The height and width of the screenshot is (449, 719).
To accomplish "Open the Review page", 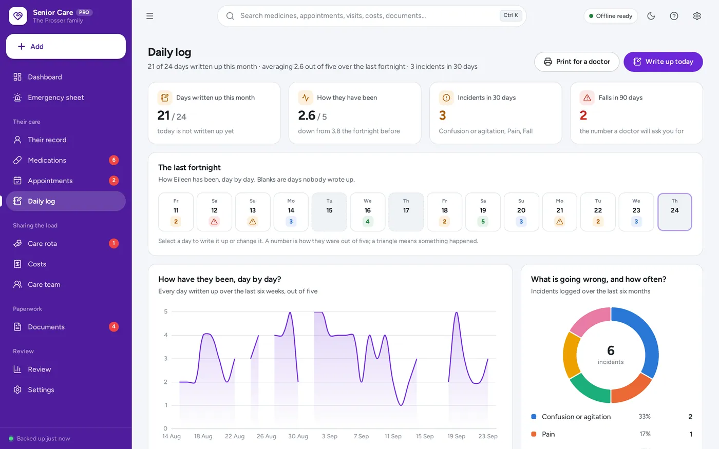I will (66, 369).
